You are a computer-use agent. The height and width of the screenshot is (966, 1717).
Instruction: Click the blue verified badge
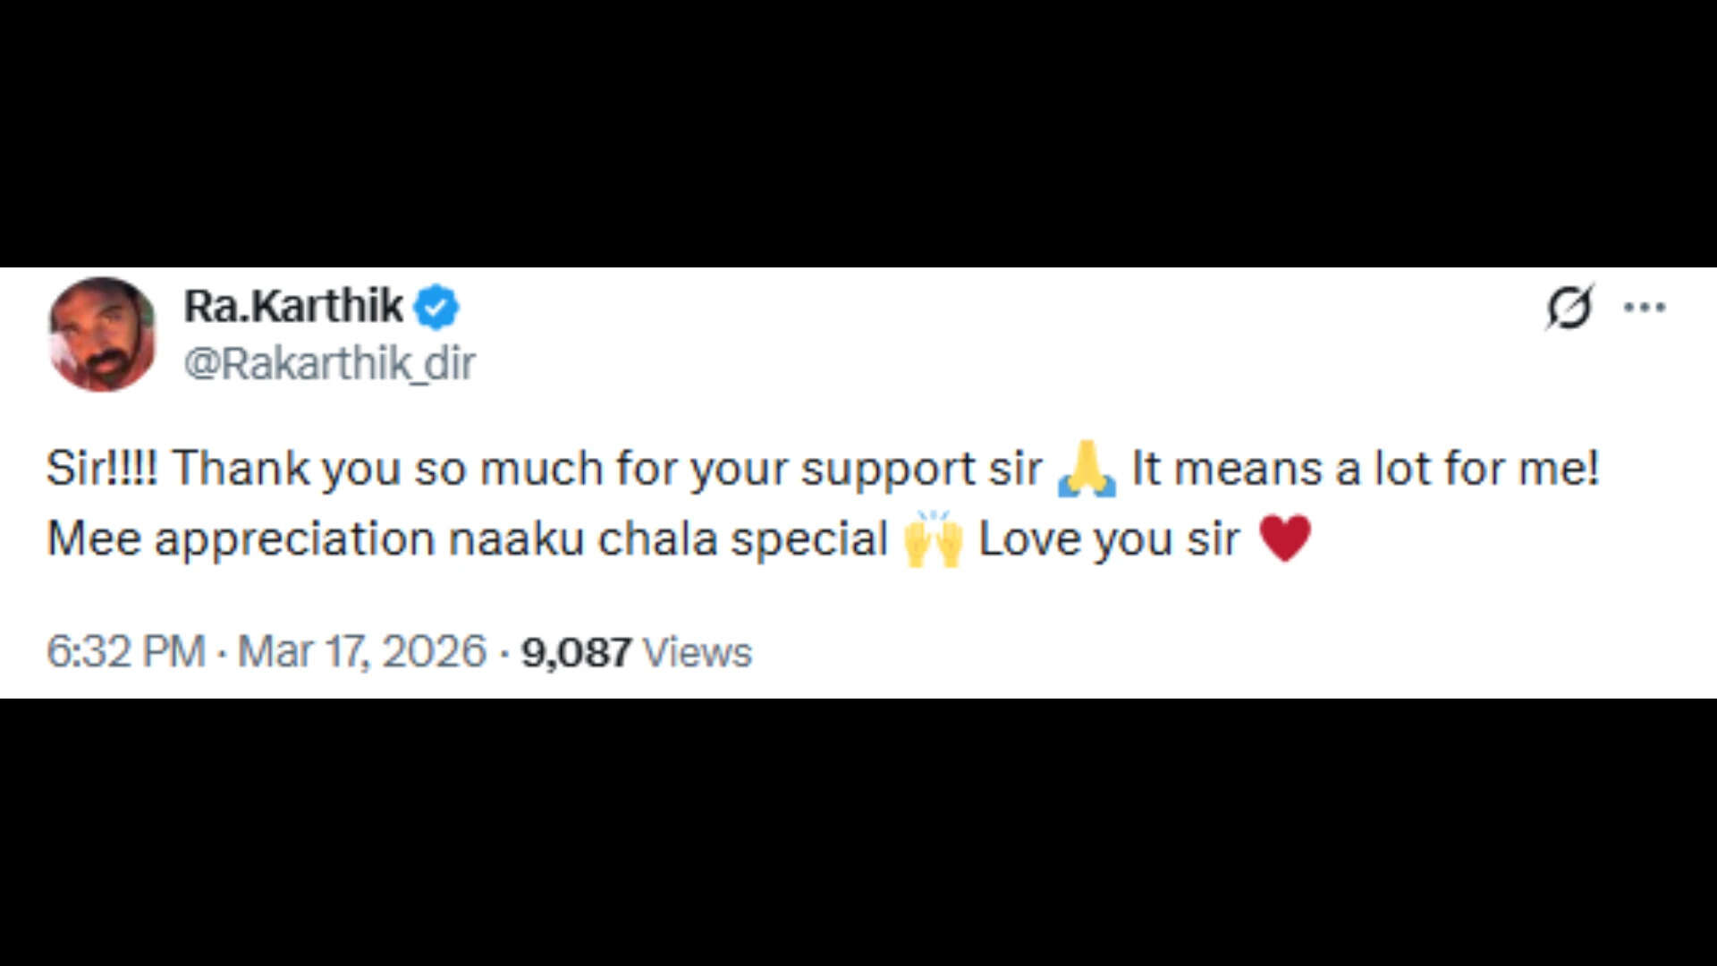point(436,308)
